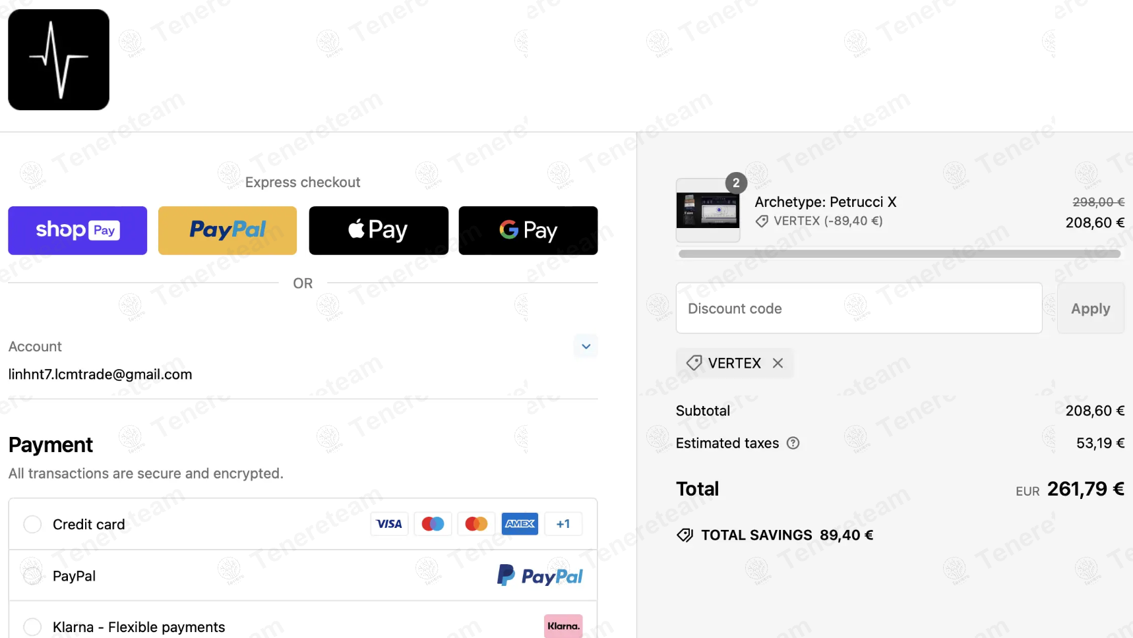
Task: Open Estimated taxes help icon
Action: [x=793, y=443]
